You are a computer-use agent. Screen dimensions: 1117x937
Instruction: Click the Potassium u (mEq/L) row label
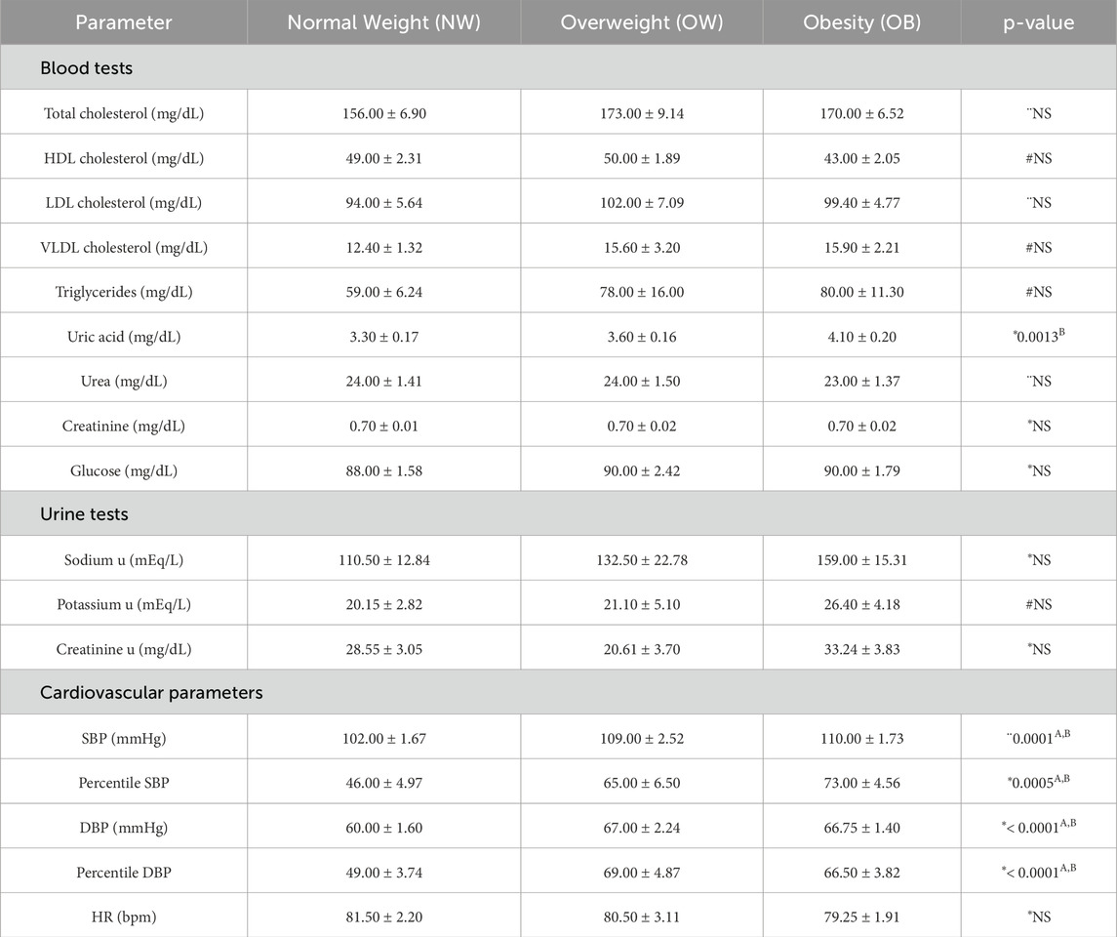(x=124, y=605)
